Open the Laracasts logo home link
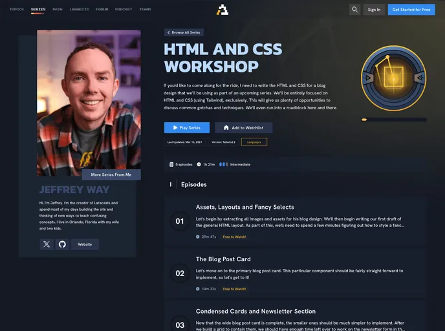This screenshot has height=331, width=445. (x=222, y=10)
